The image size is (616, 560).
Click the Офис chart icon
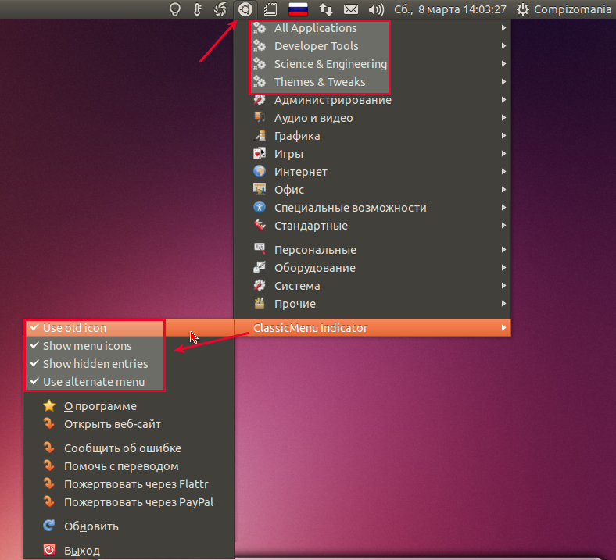(260, 189)
